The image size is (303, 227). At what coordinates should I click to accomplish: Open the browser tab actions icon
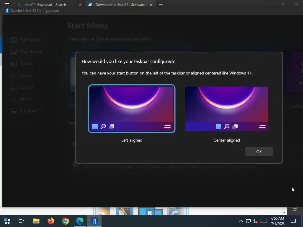[x=7, y=4]
